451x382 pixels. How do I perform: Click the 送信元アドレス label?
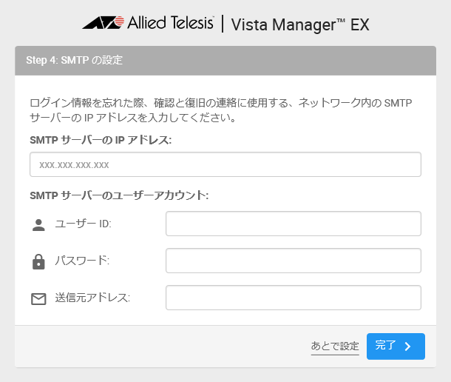point(92,298)
